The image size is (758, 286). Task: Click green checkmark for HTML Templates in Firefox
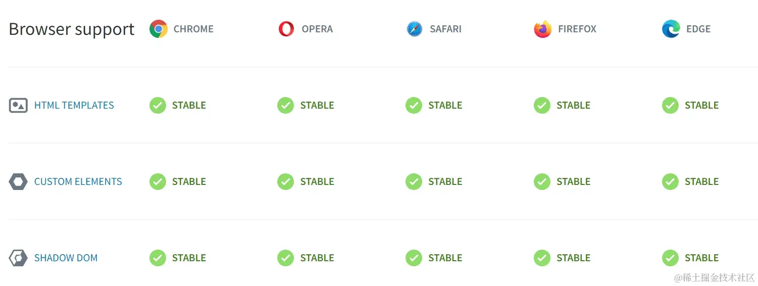tap(542, 106)
